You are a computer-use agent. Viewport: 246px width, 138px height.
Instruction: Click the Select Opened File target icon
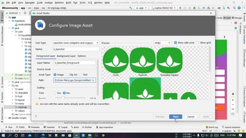25,13
